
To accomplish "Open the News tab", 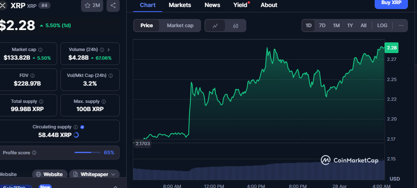I will pyautogui.click(x=212, y=5).
